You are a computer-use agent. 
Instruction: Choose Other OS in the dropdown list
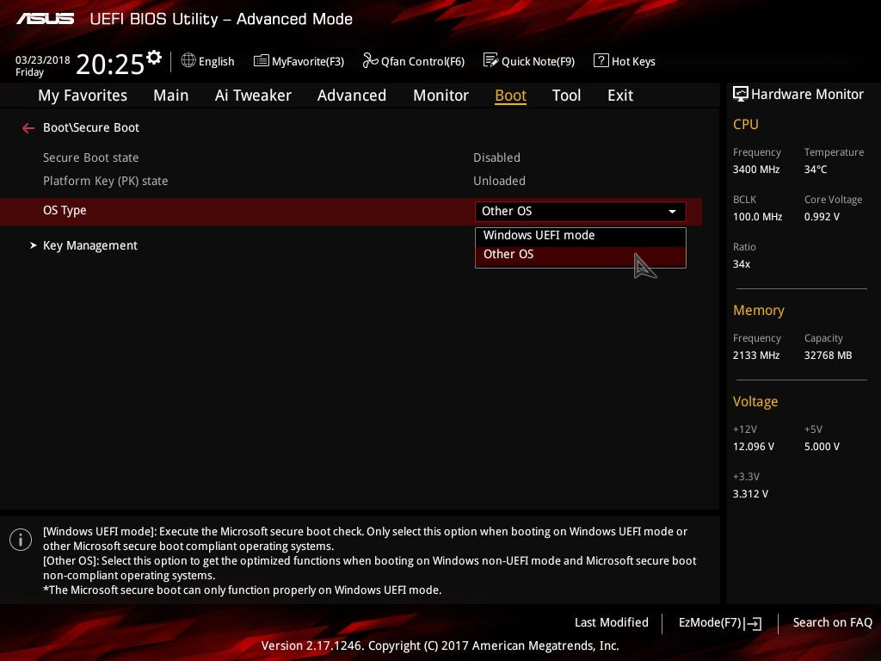[581, 255]
